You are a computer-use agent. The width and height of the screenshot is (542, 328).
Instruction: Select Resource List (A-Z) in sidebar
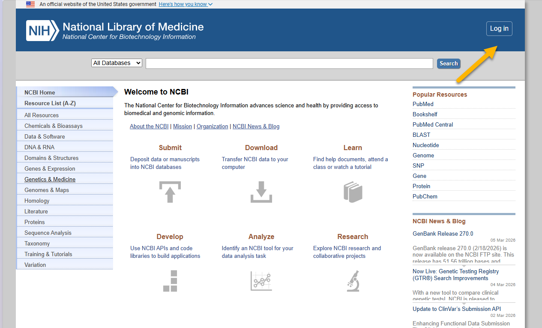tap(50, 103)
